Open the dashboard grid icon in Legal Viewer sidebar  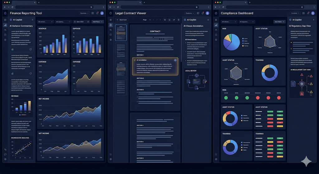[x=111, y=20]
